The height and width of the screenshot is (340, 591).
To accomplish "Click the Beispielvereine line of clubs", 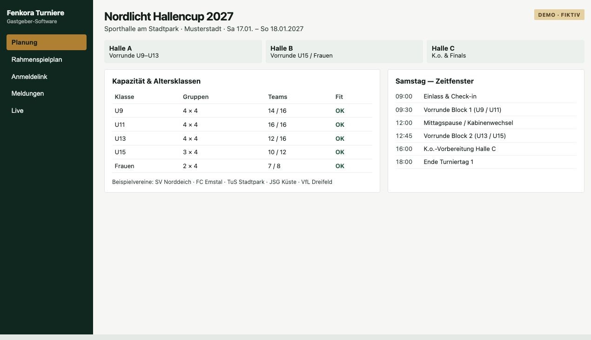I will [222, 182].
